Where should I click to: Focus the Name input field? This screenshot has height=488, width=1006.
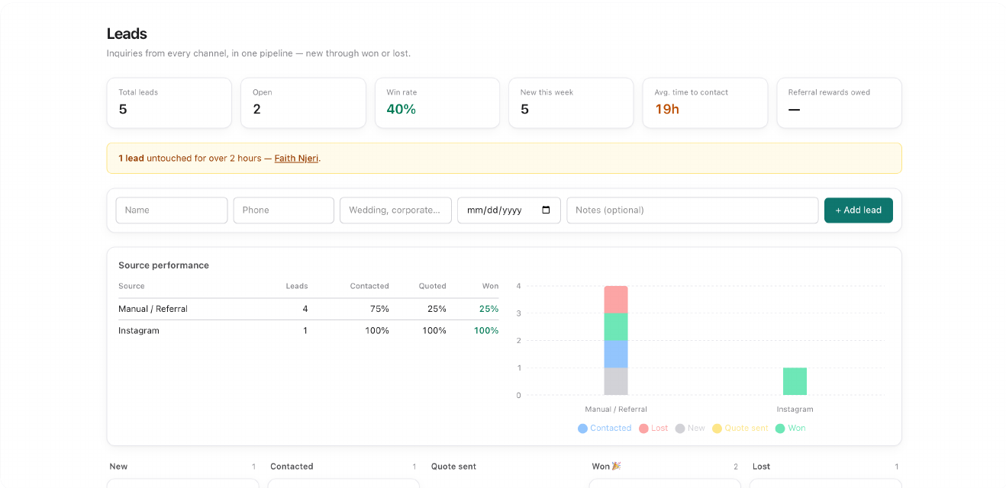172,210
